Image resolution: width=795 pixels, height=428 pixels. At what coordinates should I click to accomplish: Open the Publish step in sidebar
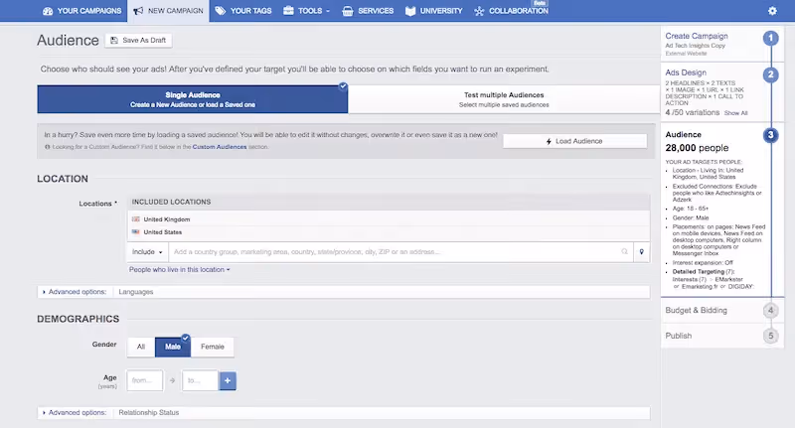pyautogui.click(x=679, y=336)
